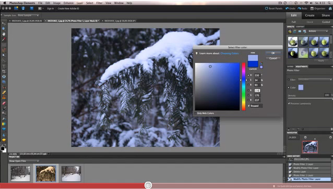Screen dimensions: 333x189
Task: Switch to the Guided edit mode tab
Action: (x=326, y=22)
